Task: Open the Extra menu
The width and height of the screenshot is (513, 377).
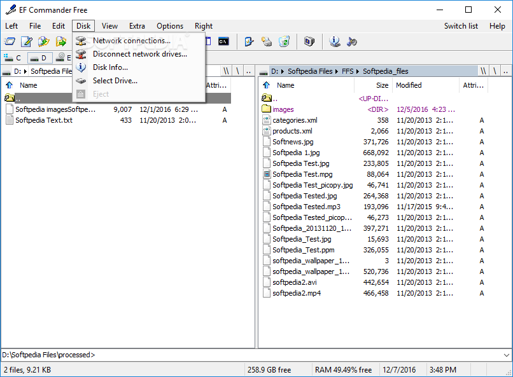Action: click(x=137, y=26)
